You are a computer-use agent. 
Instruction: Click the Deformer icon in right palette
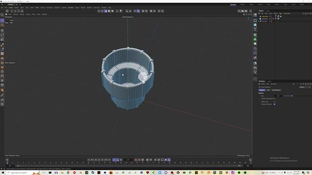click(255, 49)
